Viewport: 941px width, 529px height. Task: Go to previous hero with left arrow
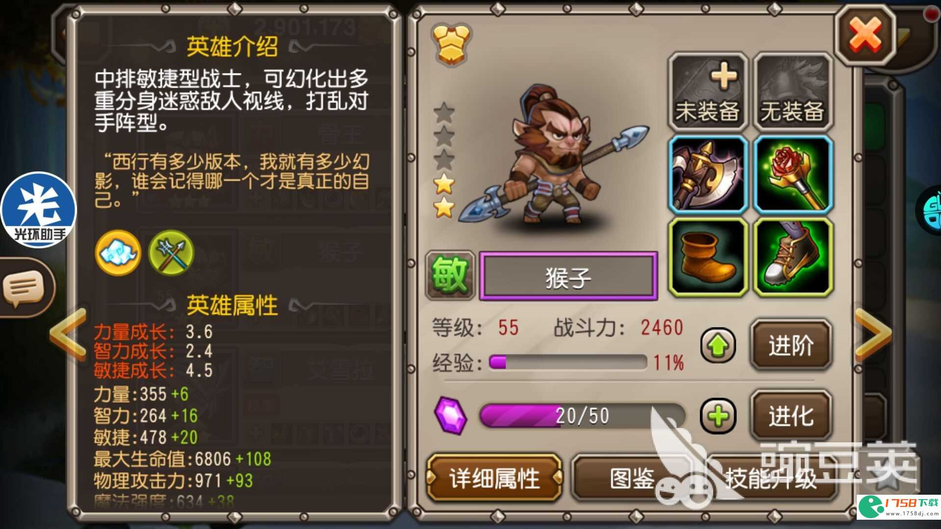point(69,335)
